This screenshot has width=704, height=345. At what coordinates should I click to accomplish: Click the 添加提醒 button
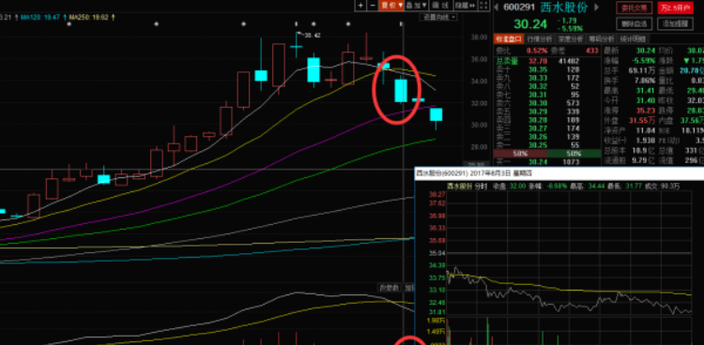point(676,23)
